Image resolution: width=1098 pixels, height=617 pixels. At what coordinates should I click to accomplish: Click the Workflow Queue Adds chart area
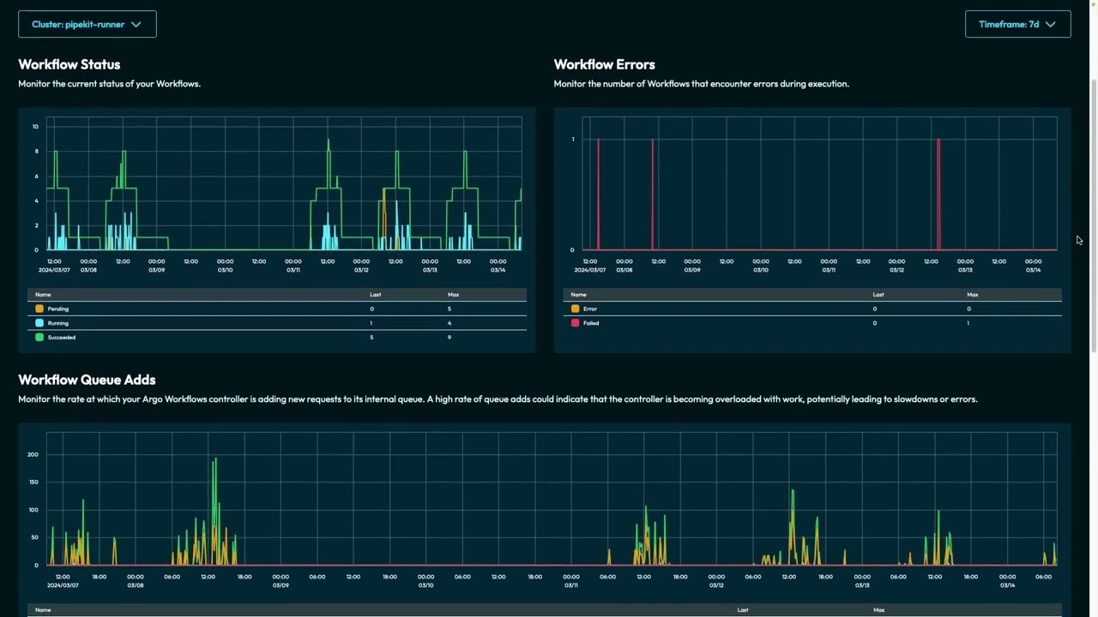(552, 499)
